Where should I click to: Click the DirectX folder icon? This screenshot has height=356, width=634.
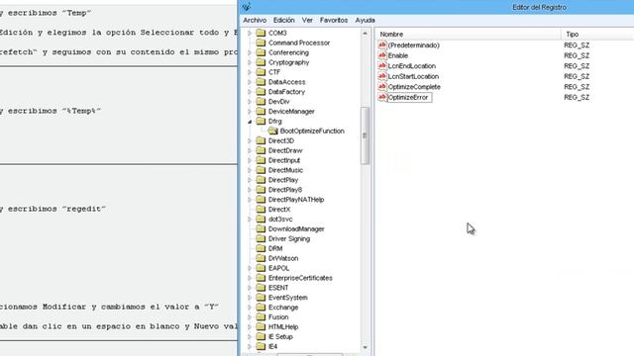click(261, 209)
